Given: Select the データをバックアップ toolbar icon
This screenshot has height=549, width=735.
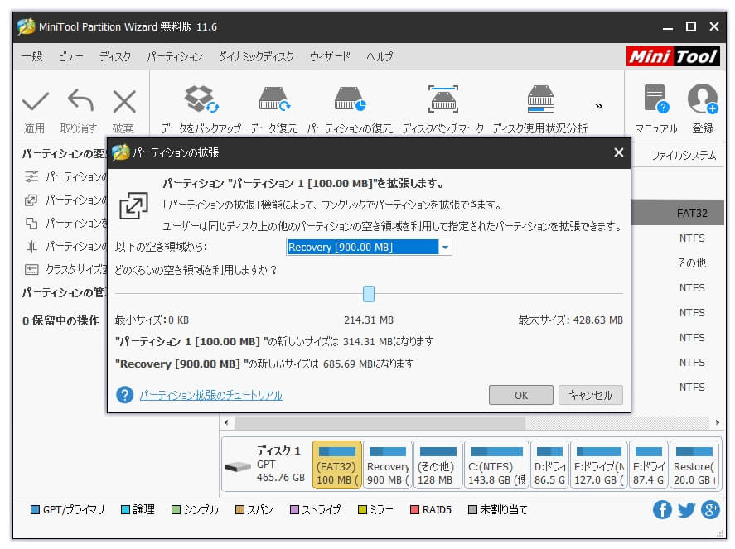Looking at the screenshot, I should 199,99.
